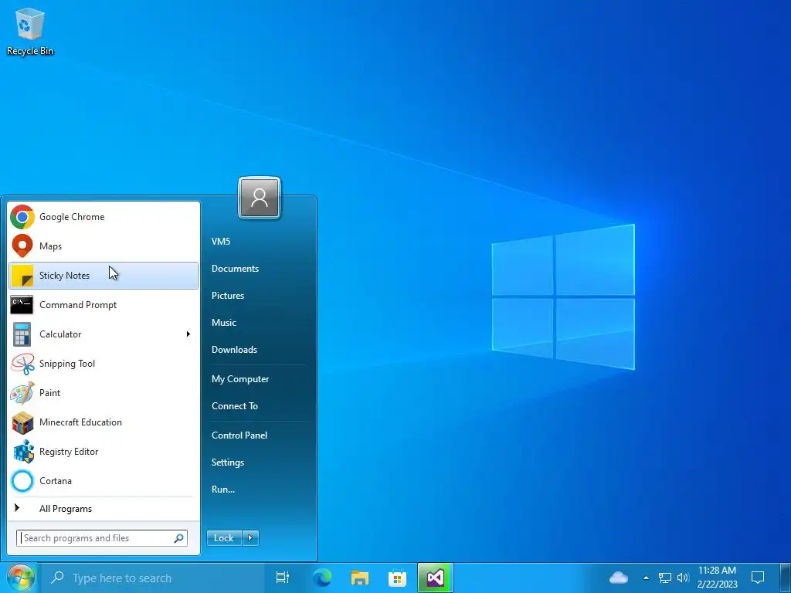Image resolution: width=791 pixels, height=593 pixels.
Task: Click the Lock button
Action: pyautogui.click(x=224, y=538)
